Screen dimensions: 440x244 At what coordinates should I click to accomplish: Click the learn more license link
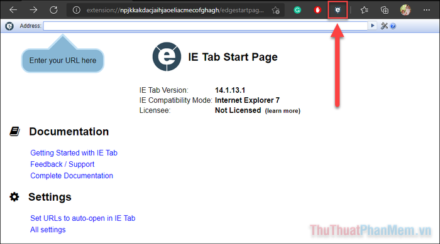point(283,111)
